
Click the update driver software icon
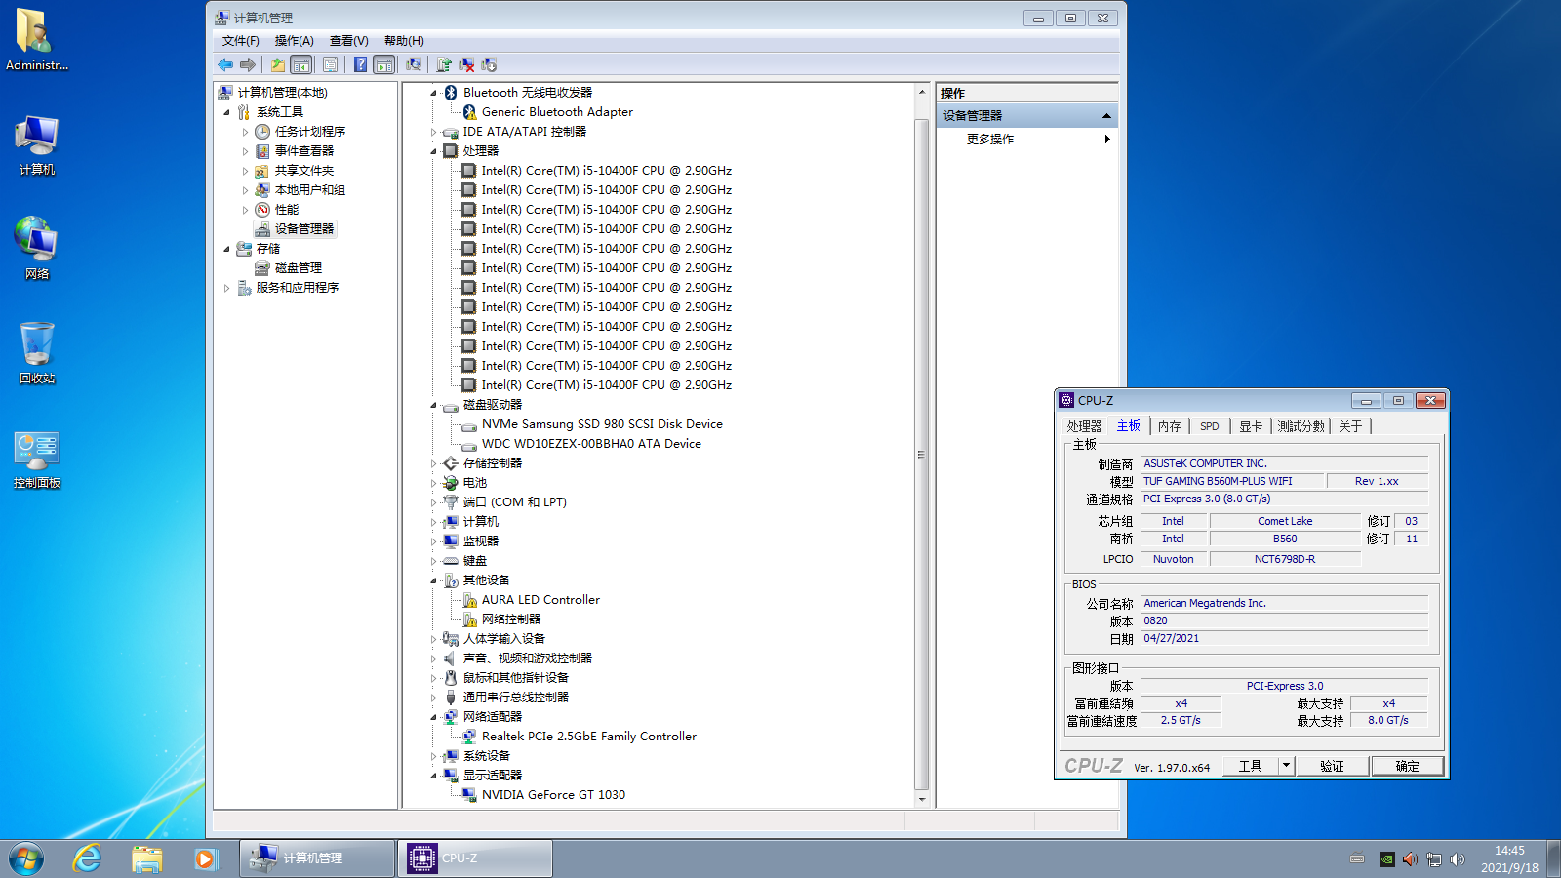coord(444,64)
